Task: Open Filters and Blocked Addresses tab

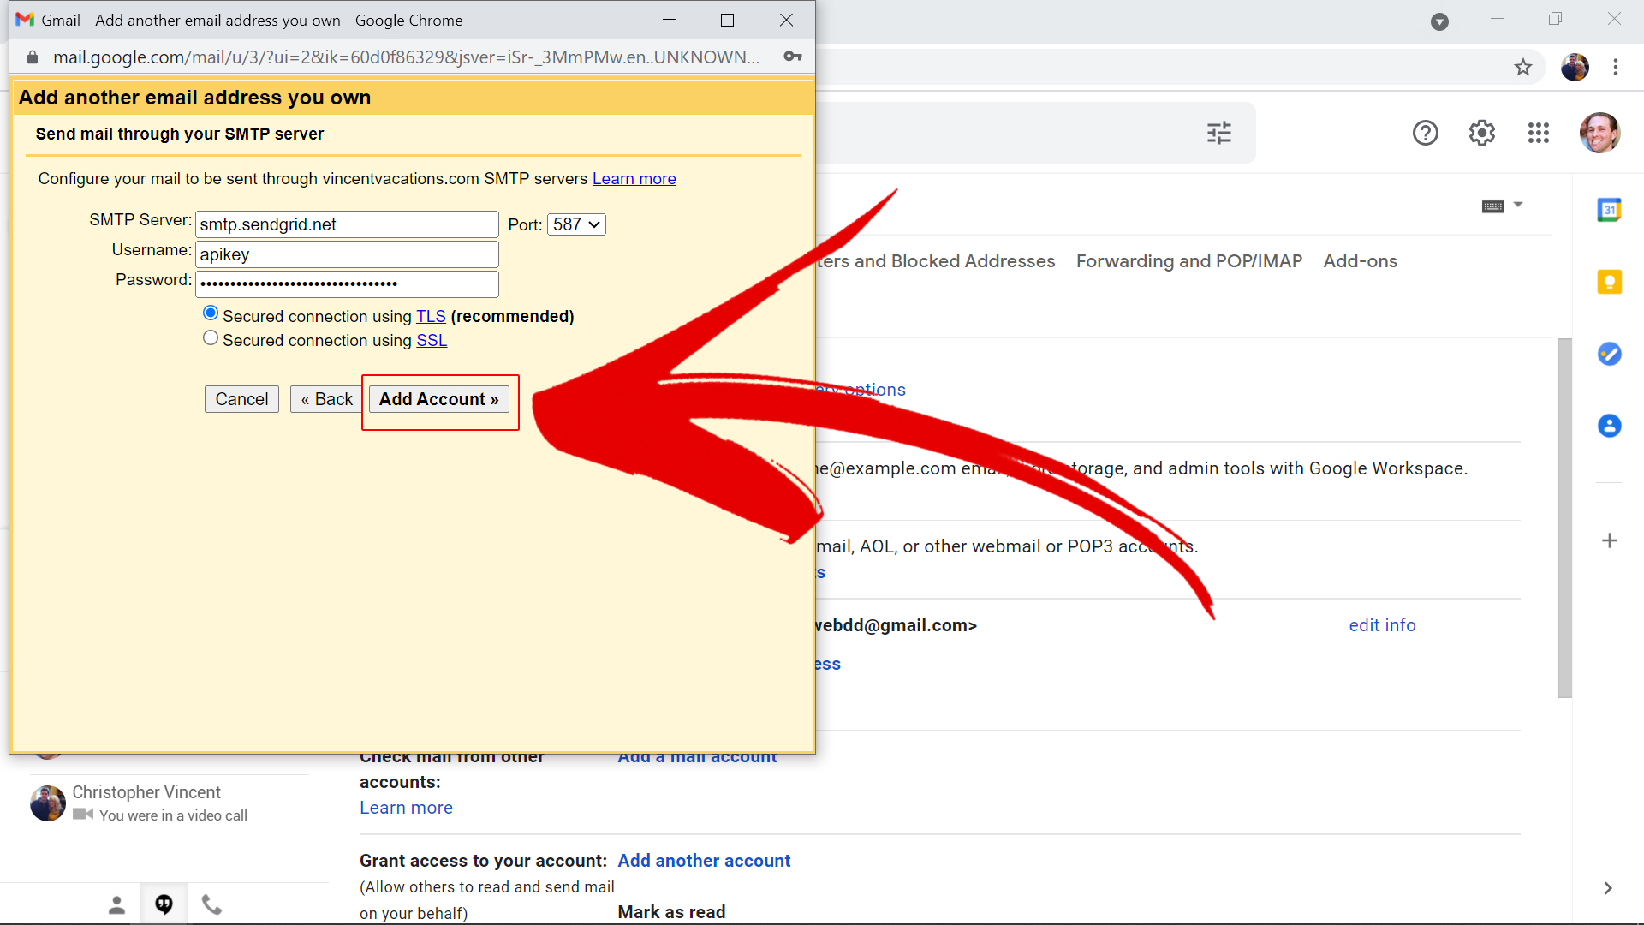Action: [x=935, y=261]
